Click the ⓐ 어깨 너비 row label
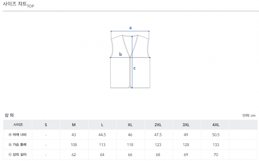Image resolution: width=259 pixels, height=161 pixels. click(18, 135)
